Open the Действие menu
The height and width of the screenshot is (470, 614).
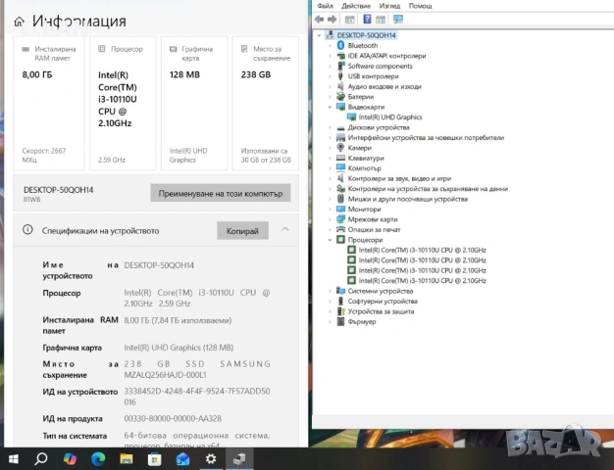[x=356, y=6]
